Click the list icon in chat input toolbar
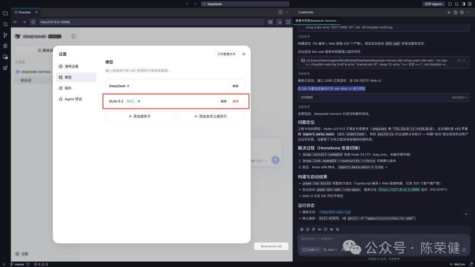Image resolution: width=475 pixels, height=267 pixels. click(x=332, y=230)
